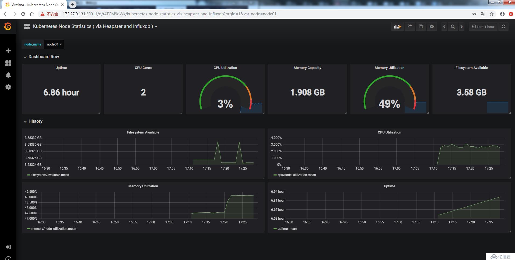Click the 49% memory gauge
The width and height of the screenshot is (515, 260).
pos(390,93)
